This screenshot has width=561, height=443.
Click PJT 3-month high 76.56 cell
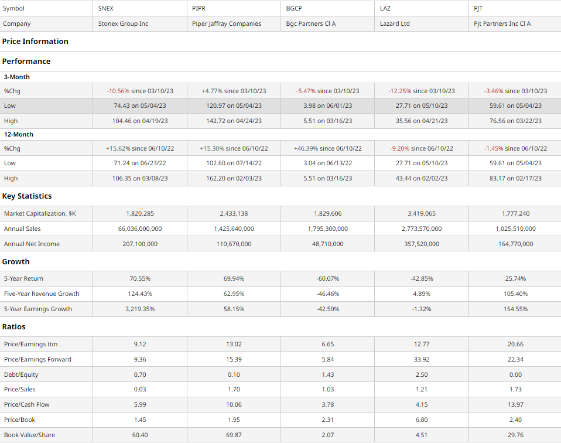pyautogui.click(x=515, y=121)
